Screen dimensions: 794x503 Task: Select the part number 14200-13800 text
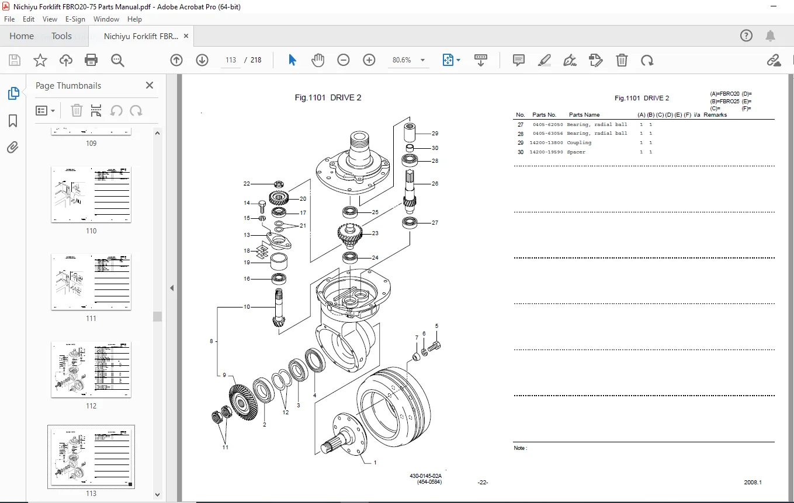(546, 143)
